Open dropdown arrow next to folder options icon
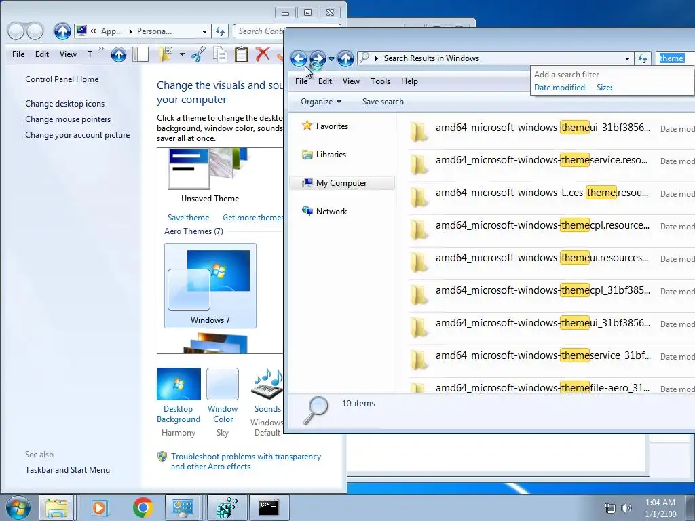Screen dimensions: 695x521 [x=182, y=54]
